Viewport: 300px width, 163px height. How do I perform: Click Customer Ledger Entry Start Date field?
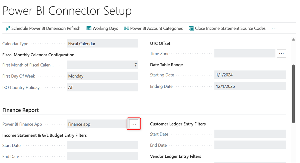click(250, 134)
